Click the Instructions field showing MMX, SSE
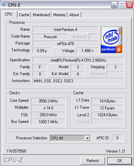Image resolution: width=134 pixels, height=166 pixels. click(78, 81)
